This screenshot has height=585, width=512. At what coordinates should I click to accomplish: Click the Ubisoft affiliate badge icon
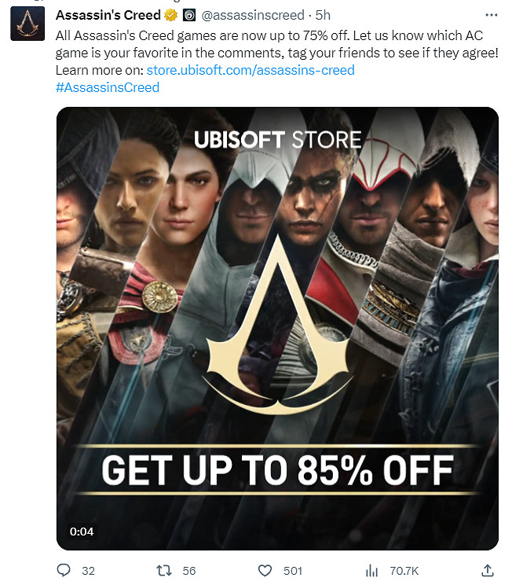(x=189, y=15)
